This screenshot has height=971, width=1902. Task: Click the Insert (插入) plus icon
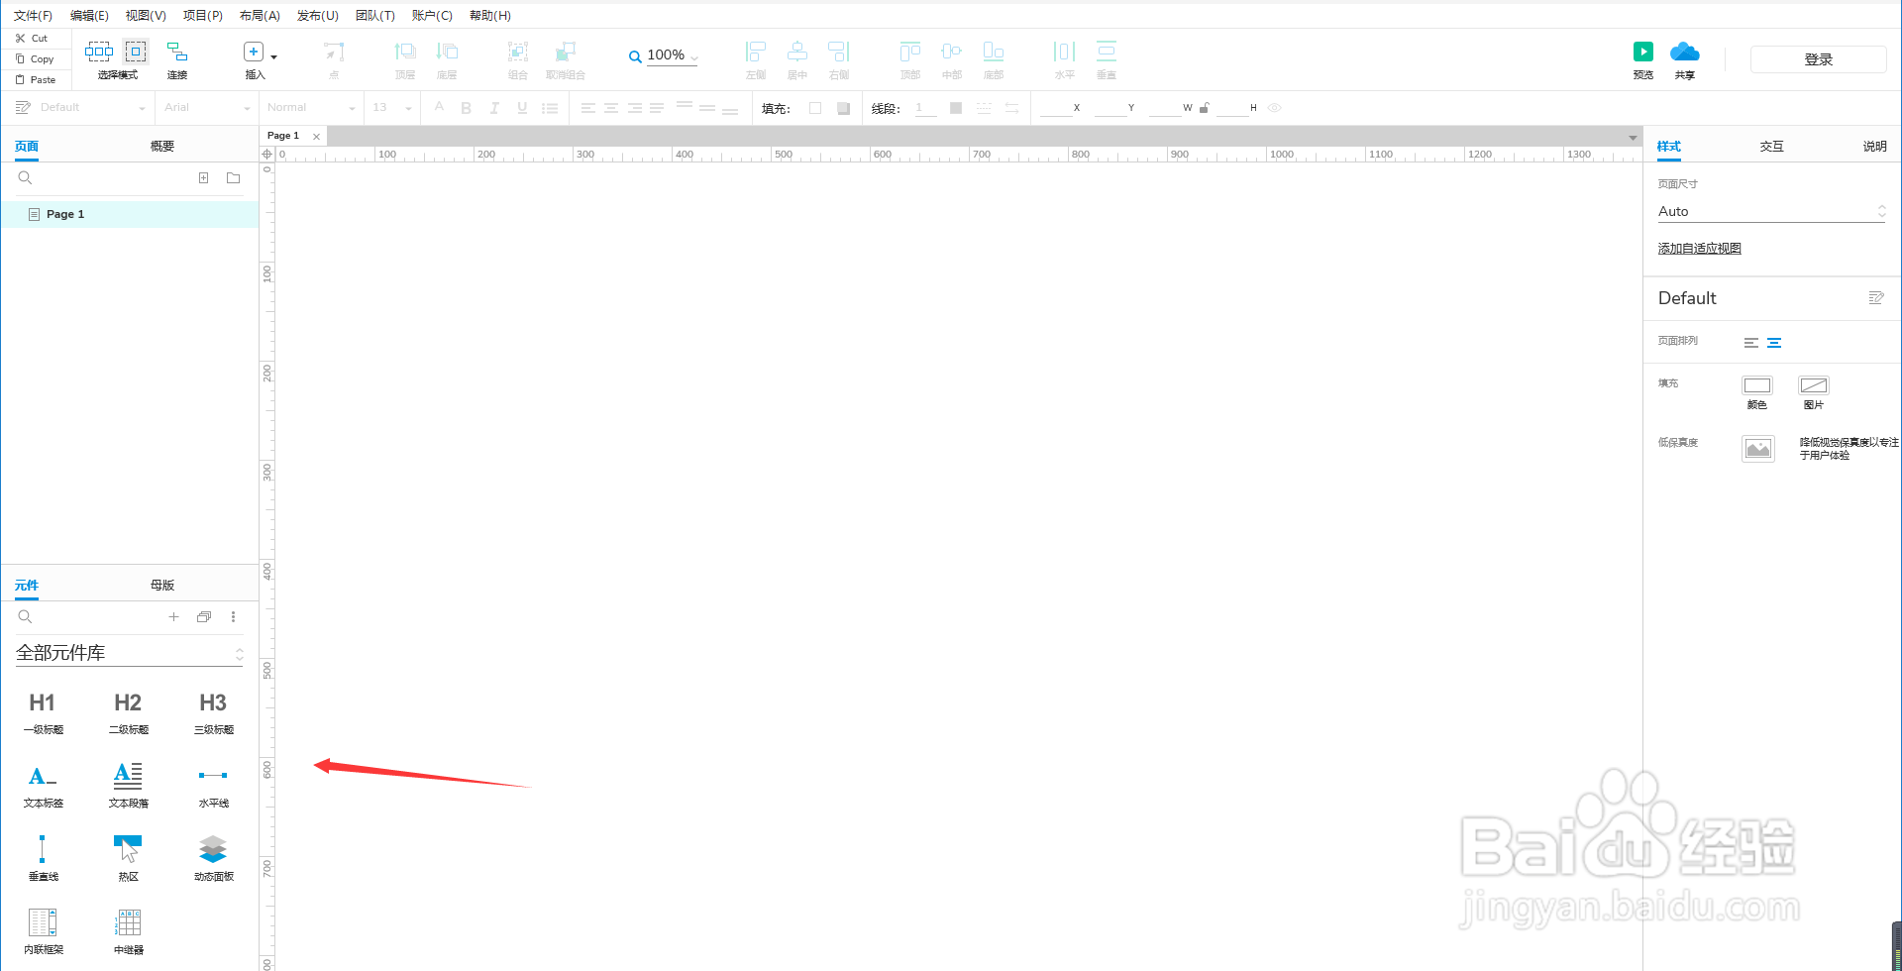tap(254, 52)
